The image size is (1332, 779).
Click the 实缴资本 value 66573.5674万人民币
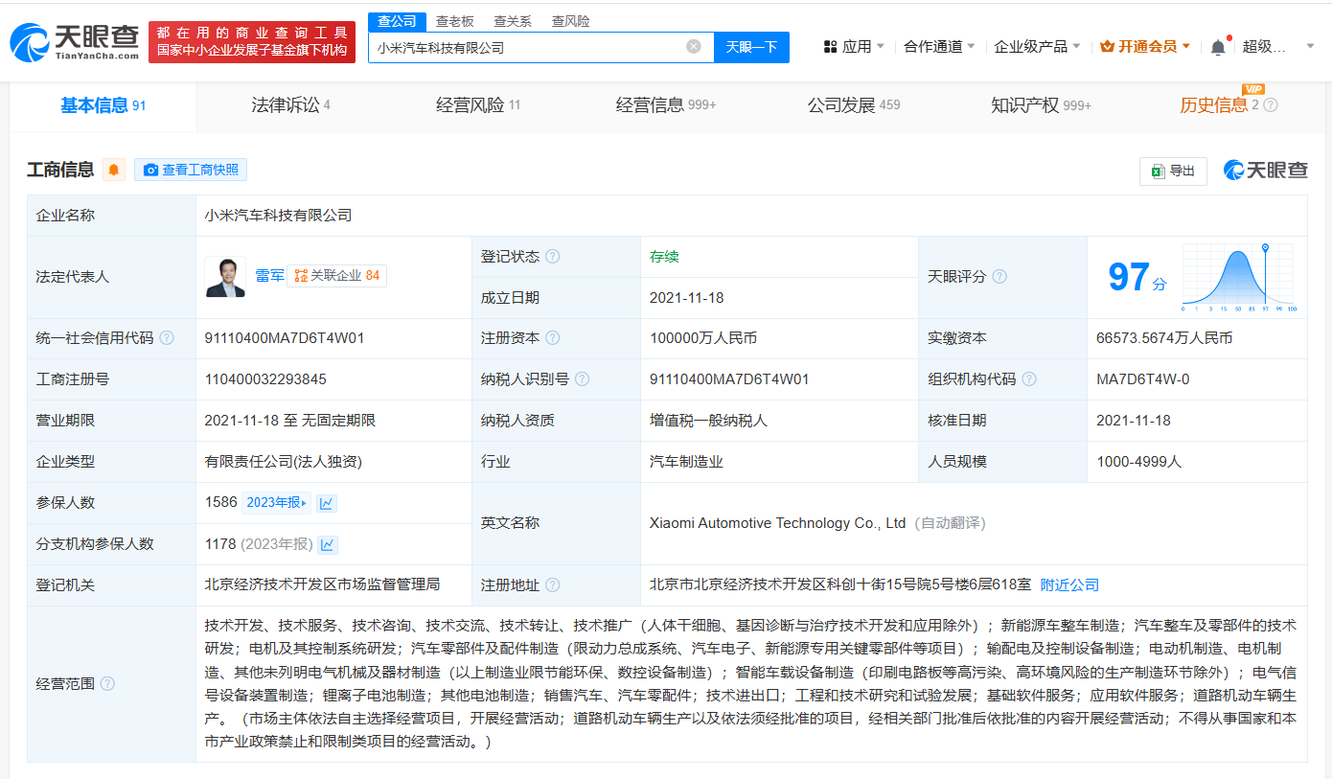tap(1164, 338)
